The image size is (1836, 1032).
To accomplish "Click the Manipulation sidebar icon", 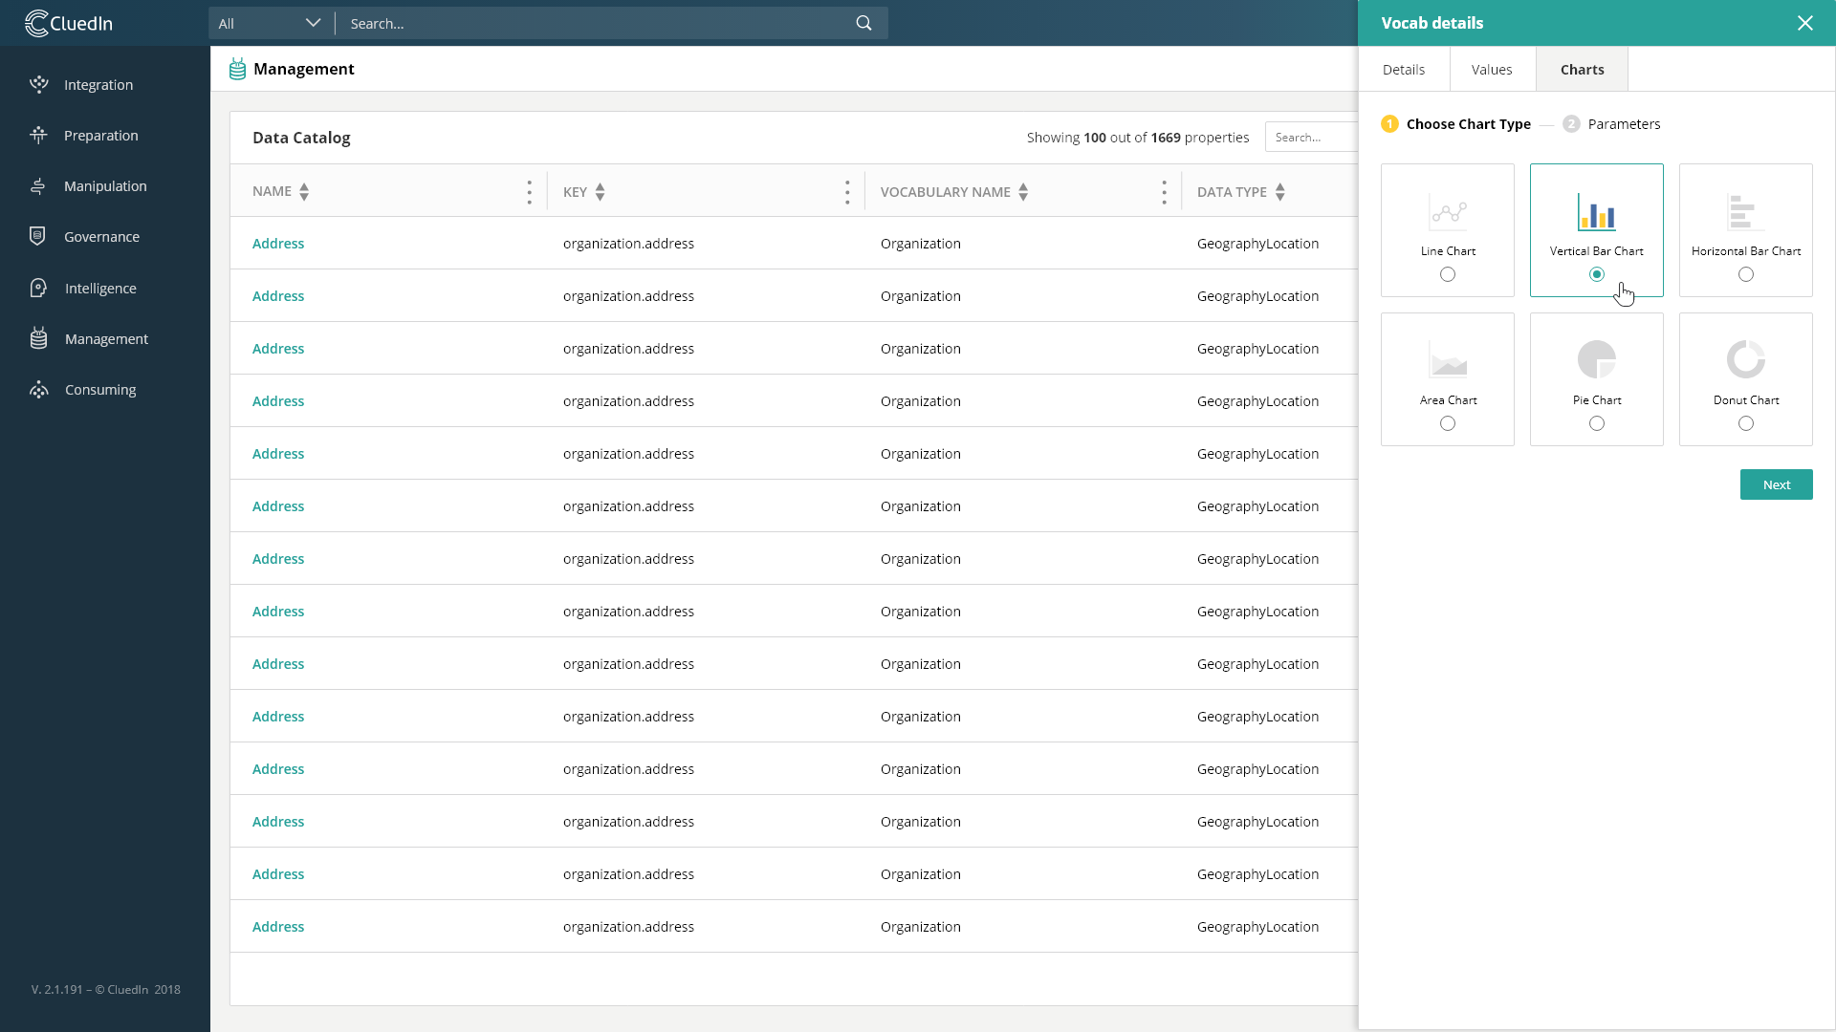I will [38, 186].
